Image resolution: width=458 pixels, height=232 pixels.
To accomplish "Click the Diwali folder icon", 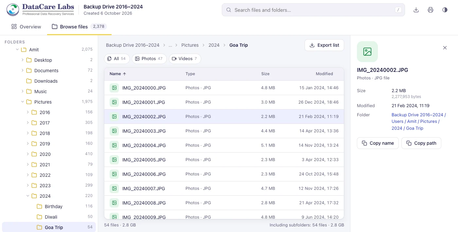I will point(39,217).
